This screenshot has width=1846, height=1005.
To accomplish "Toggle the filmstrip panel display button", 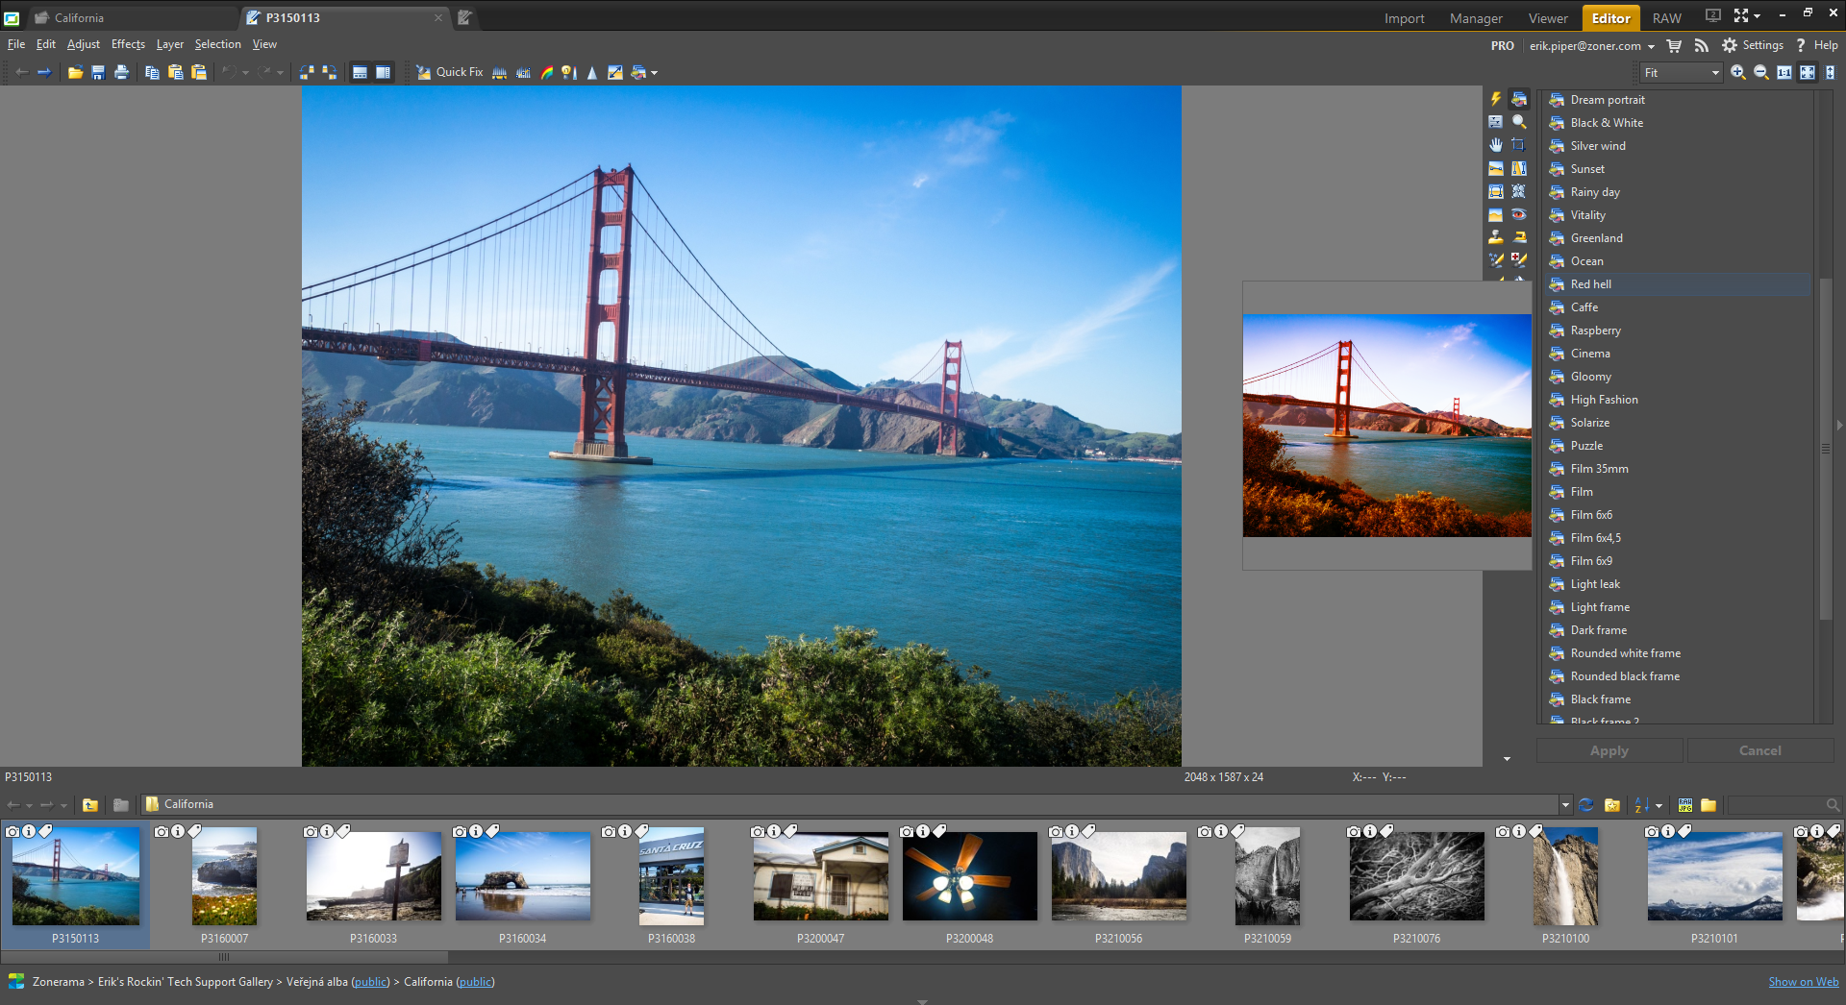I will tap(360, 72).
